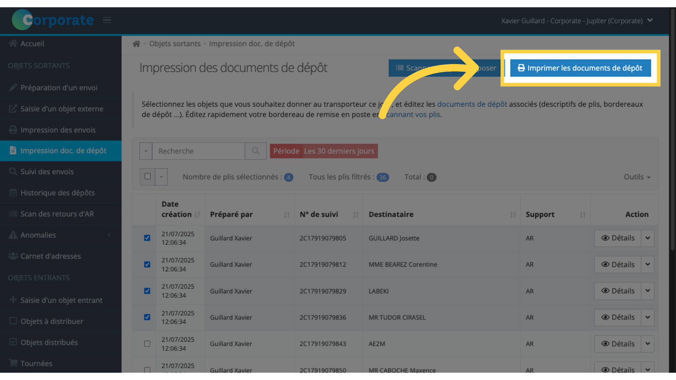Click Objets distribués checkmark icon
This screenshot has height=380, width=676.
(x=13, y=342)
